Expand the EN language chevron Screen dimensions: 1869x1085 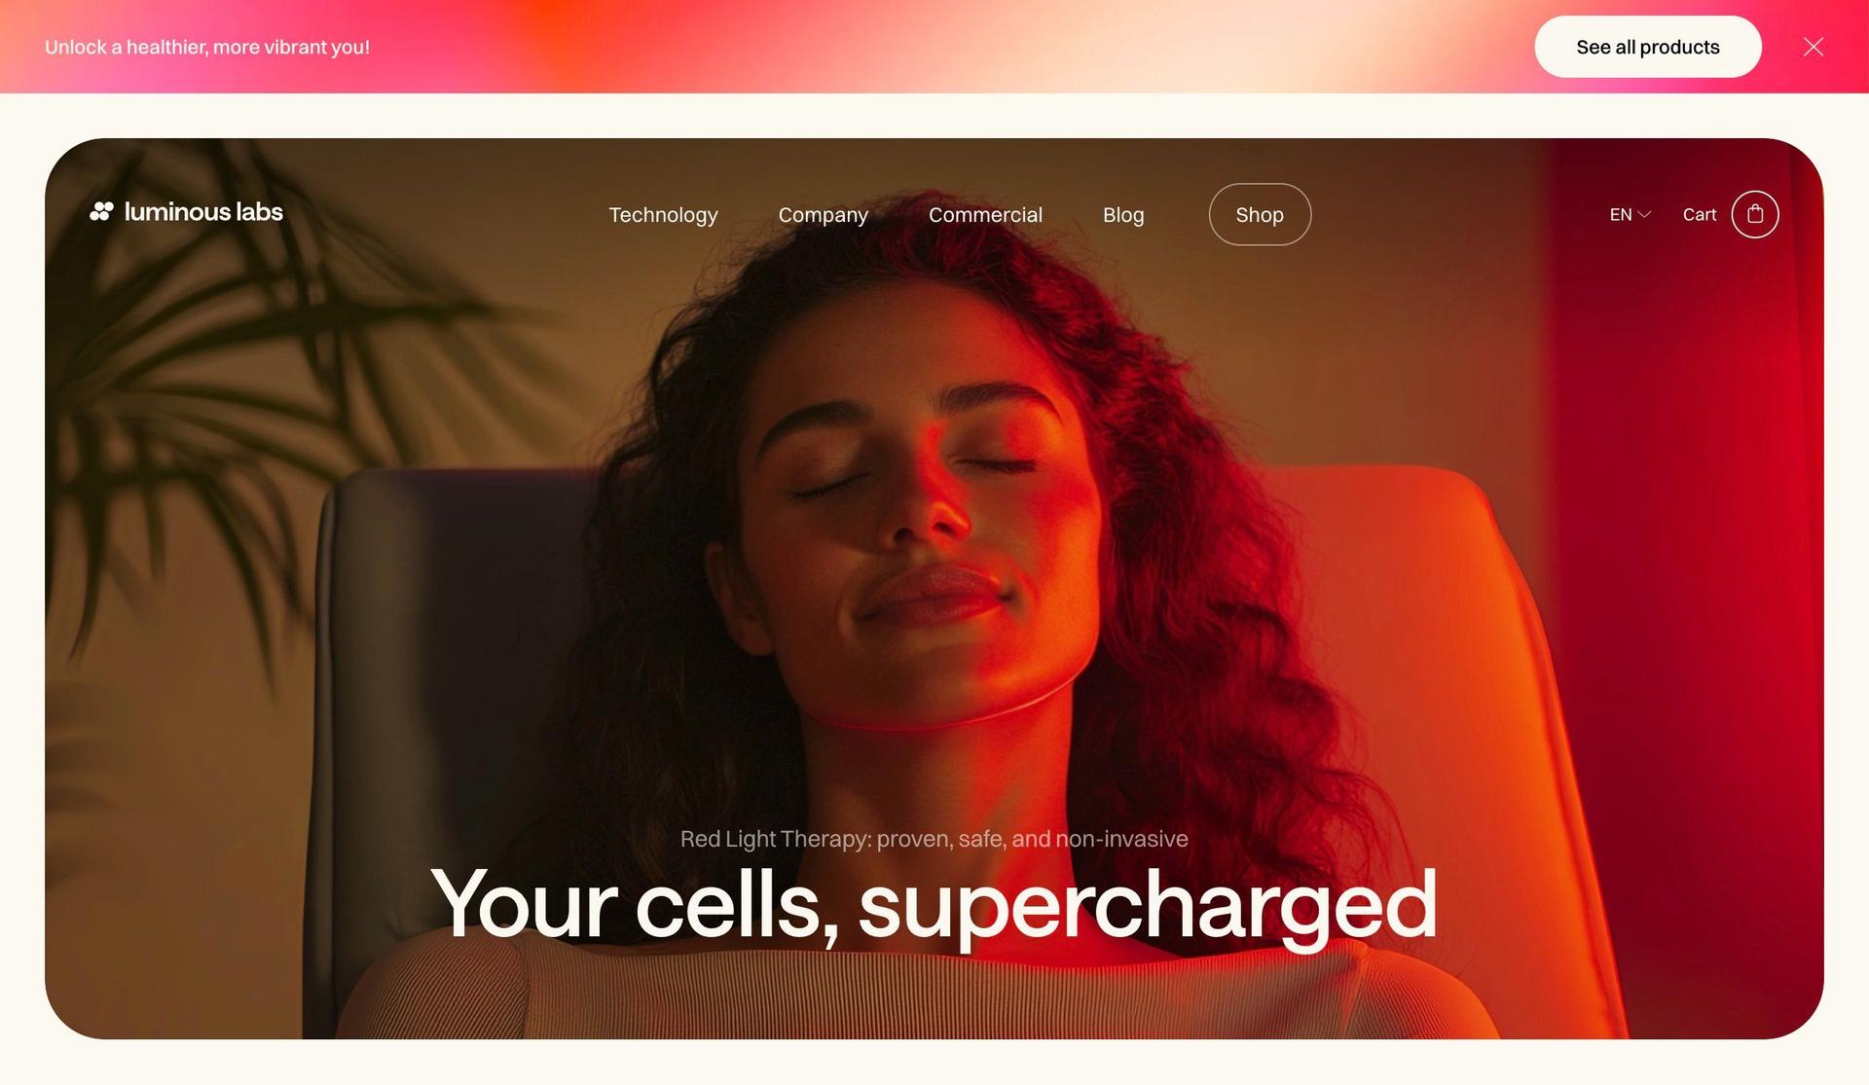coord(1644,215)
